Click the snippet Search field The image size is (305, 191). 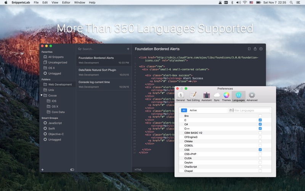[101, 49]
